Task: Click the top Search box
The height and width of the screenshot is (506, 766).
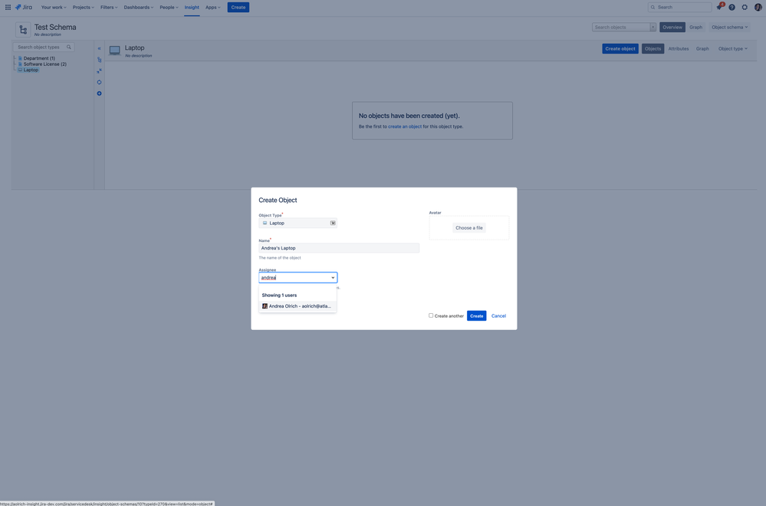Action: 679,8
